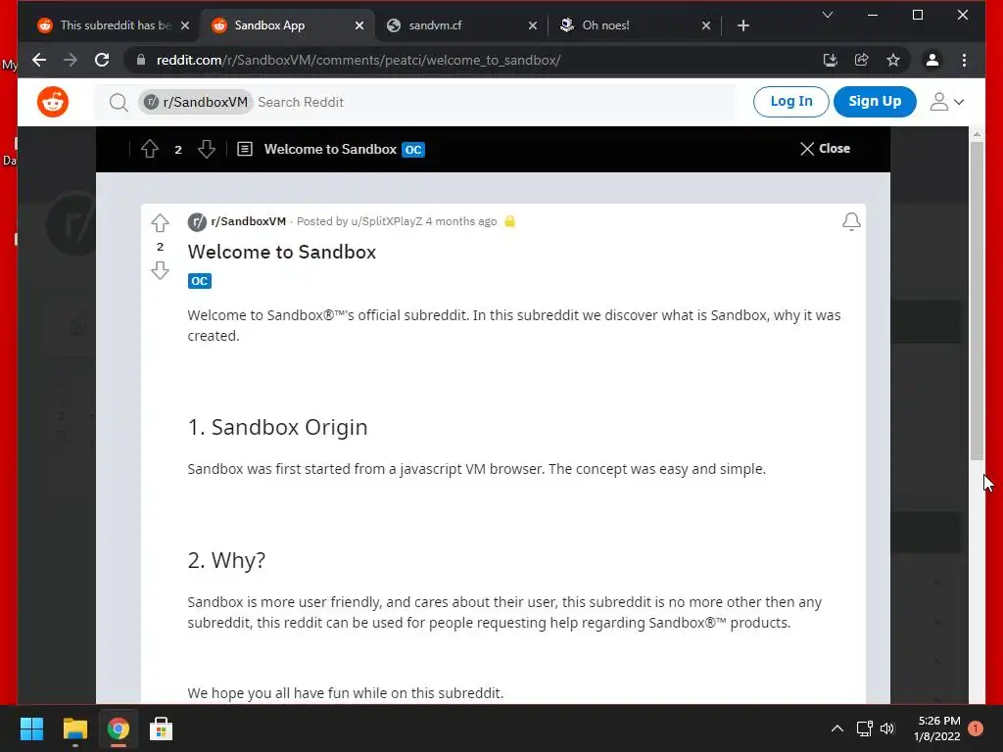Open the Chrome profile icon

tap(932, 60)
